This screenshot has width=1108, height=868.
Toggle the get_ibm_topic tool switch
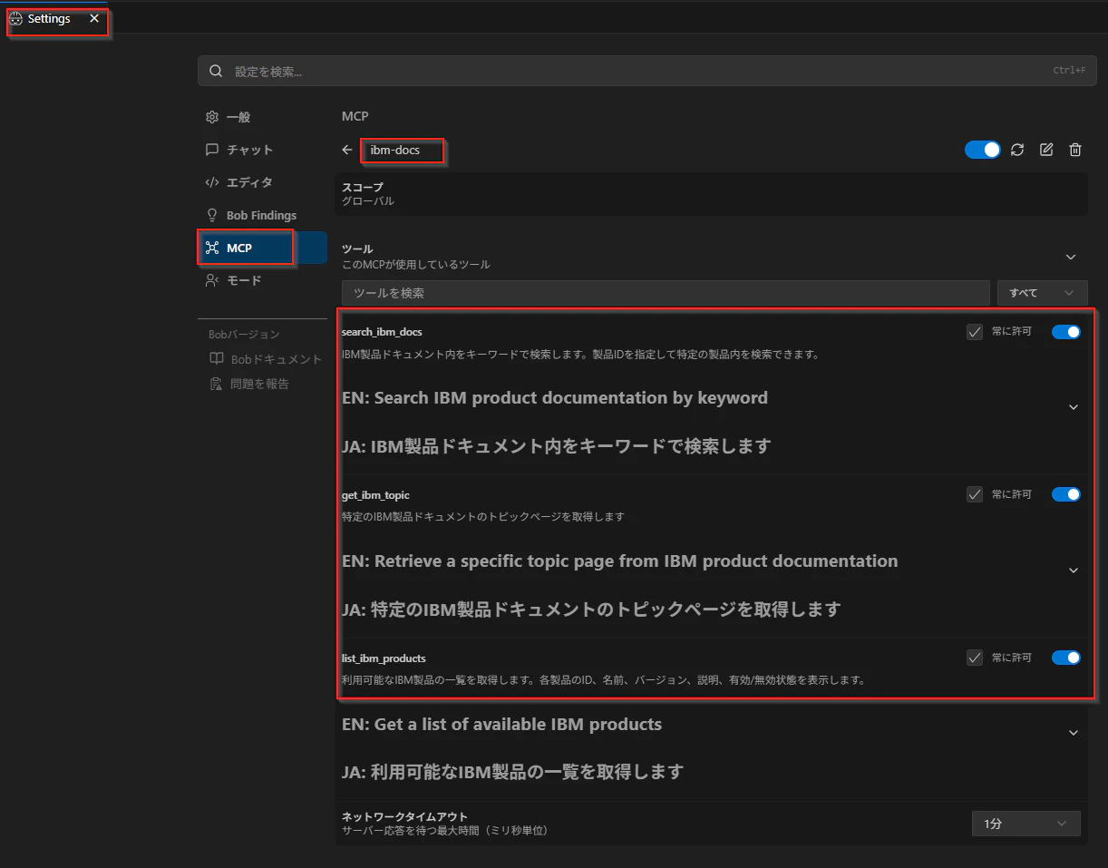point(1066,494)
